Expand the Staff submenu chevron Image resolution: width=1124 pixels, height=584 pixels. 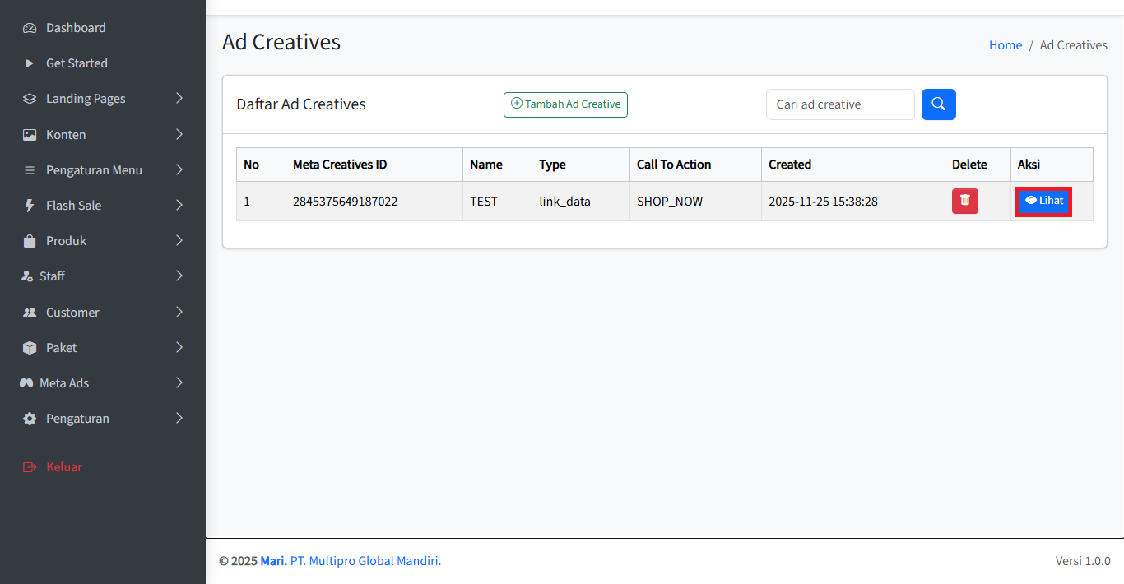179,276
